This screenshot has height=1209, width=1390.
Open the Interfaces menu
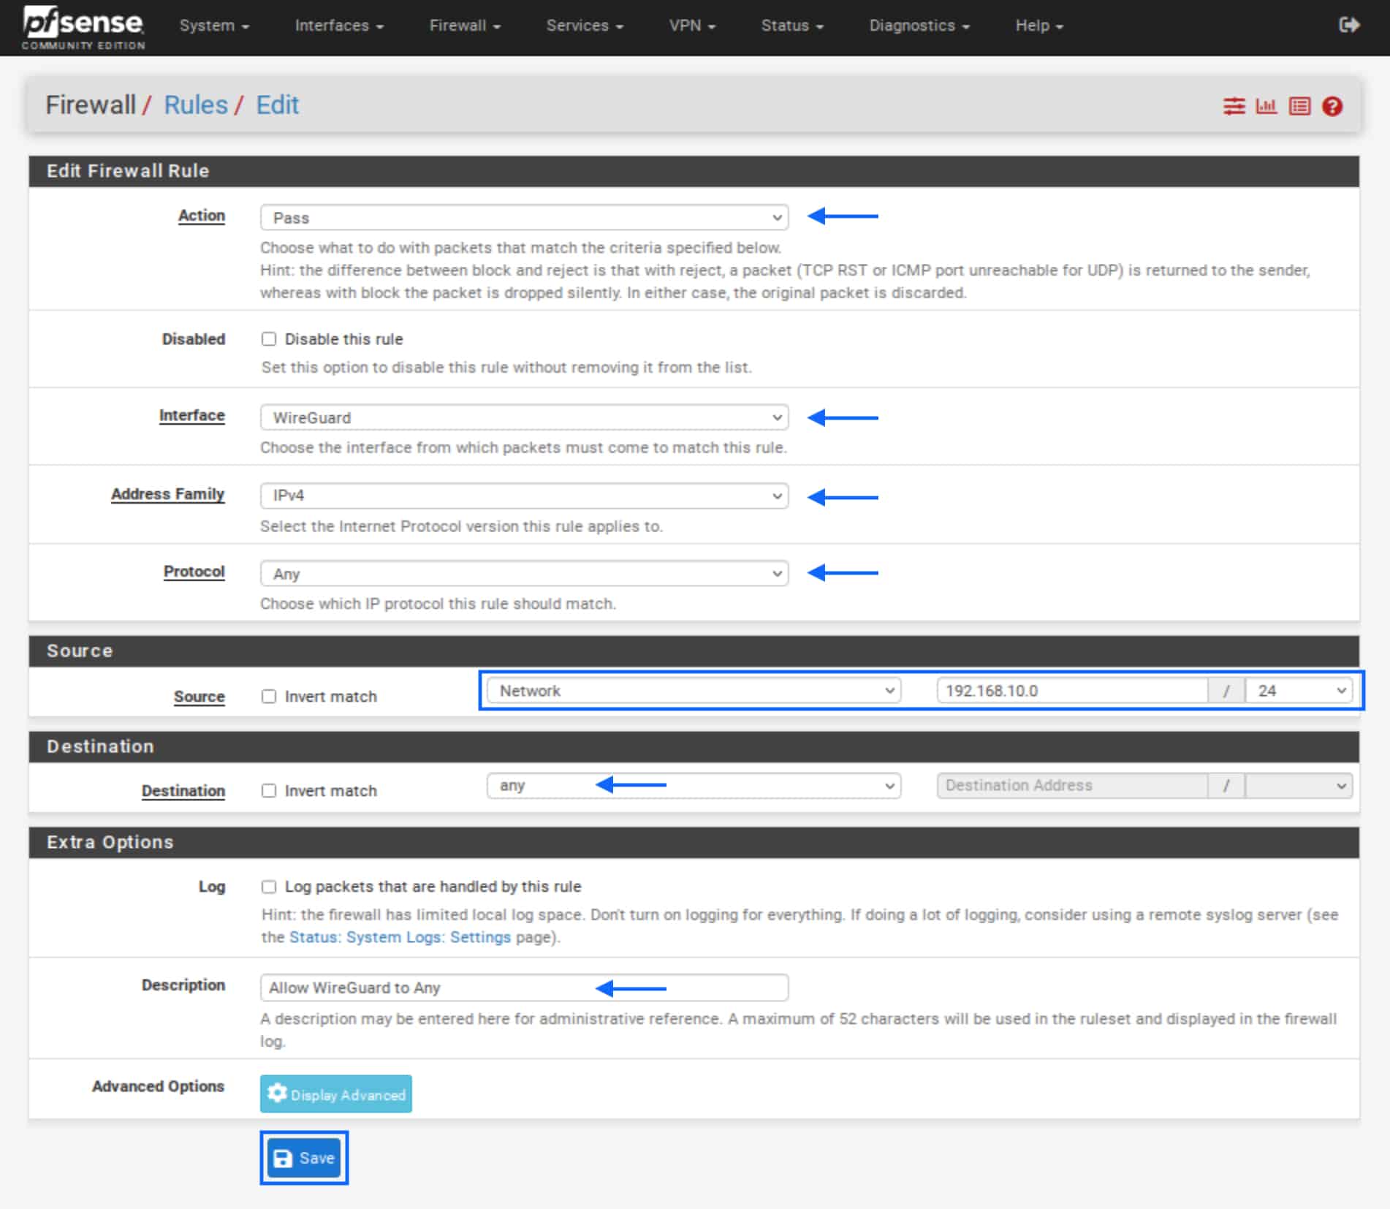pos(339,26)
